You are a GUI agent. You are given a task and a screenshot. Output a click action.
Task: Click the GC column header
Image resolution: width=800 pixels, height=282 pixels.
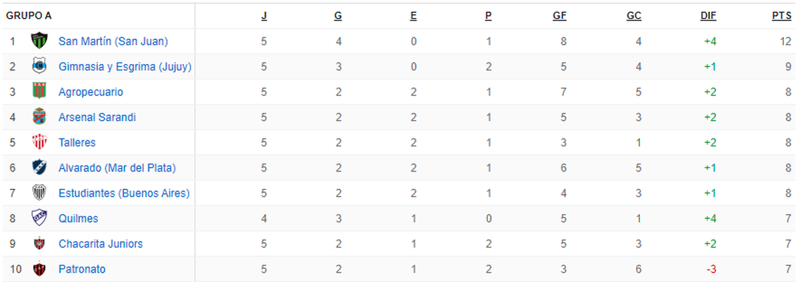634,16
